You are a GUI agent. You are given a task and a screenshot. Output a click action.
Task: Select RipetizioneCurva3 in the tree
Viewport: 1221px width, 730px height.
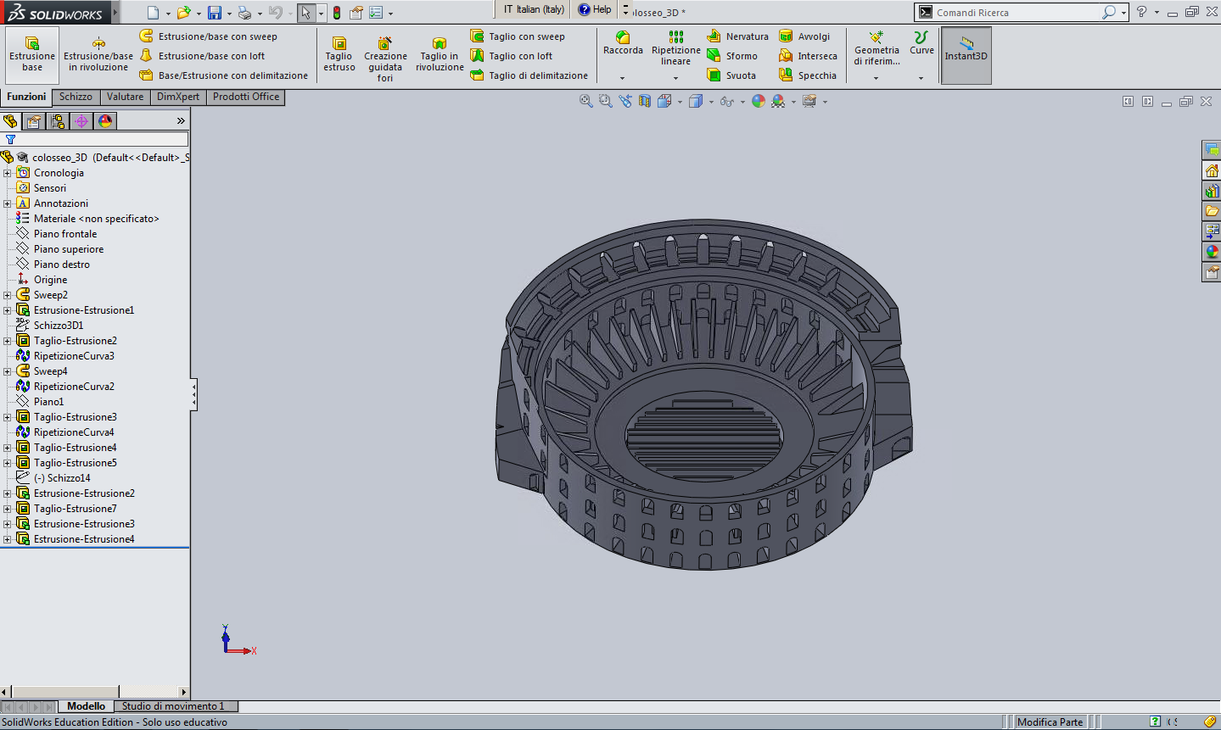click(74, 356)
